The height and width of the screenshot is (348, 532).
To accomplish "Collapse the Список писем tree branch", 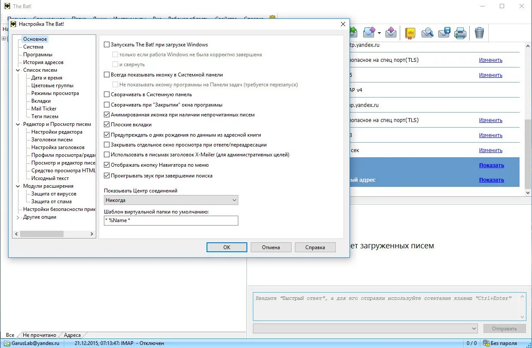I will 18,70.
